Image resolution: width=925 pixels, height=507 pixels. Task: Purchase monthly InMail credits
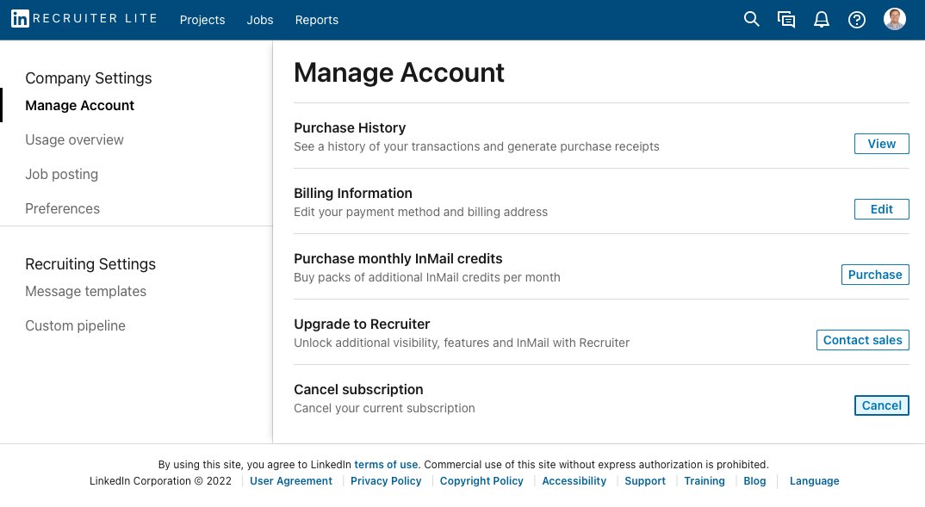pos(875,275)
